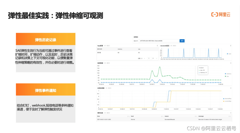Viewport: 240px width, 133px height.
Task: Select the 监控数据 panel title
Action: (x=100, y=63)
